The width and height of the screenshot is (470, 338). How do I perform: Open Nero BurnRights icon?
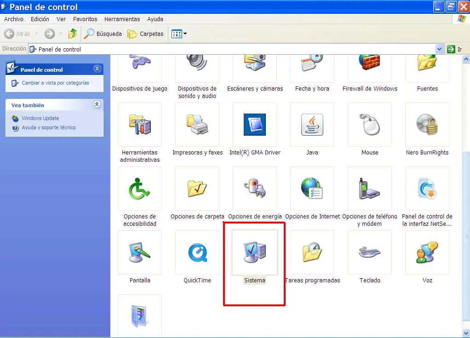(x=427, y=124)
